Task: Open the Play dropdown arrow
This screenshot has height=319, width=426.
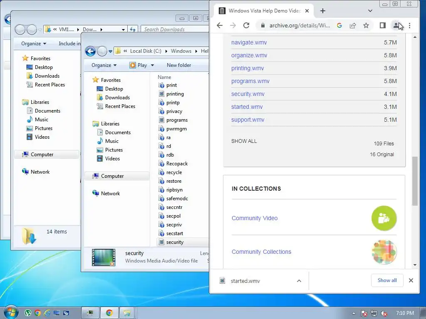Action: tap(152, 65)
